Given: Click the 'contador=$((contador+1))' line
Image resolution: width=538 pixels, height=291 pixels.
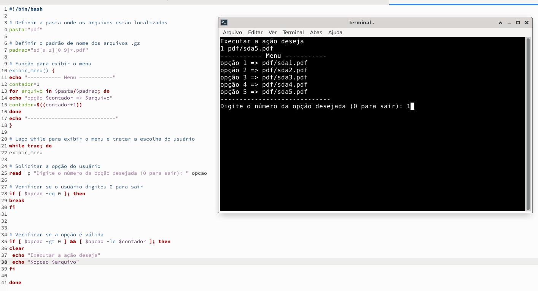Looking at the screenshot, I should [x=46, y=104].
